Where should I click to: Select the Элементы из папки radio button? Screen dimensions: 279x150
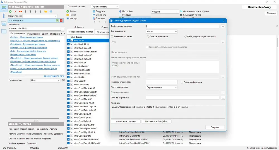point(112,37)
